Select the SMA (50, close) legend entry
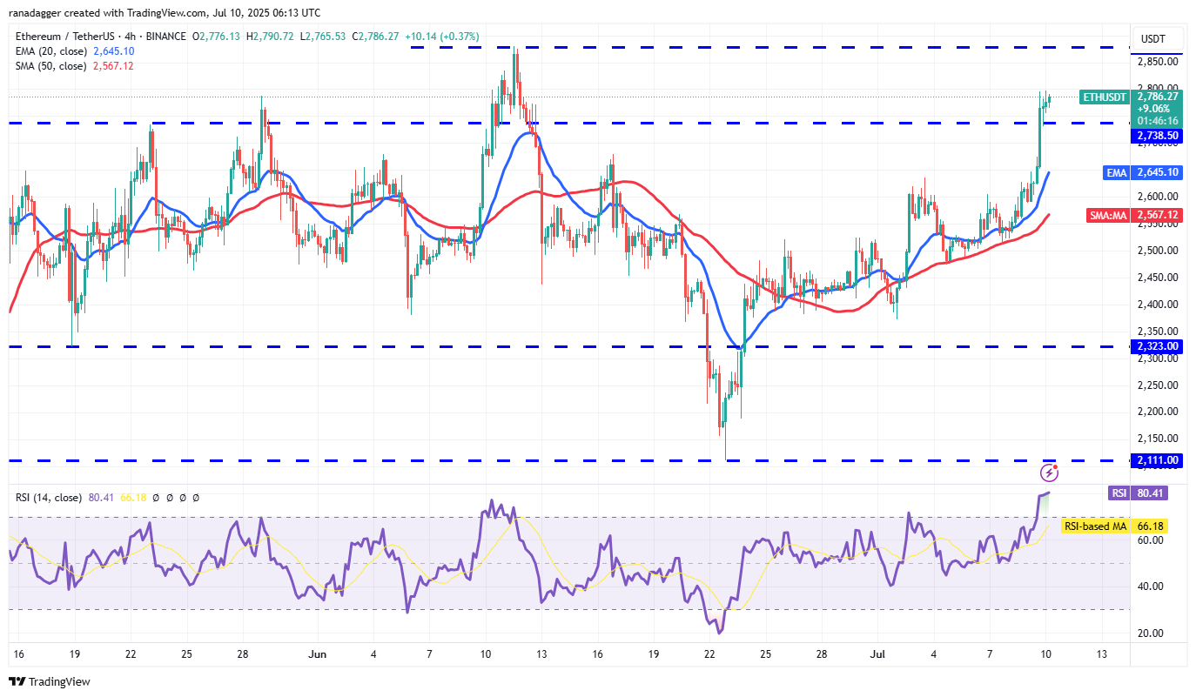The image size is (1196, 697). (x=52, y=65)
